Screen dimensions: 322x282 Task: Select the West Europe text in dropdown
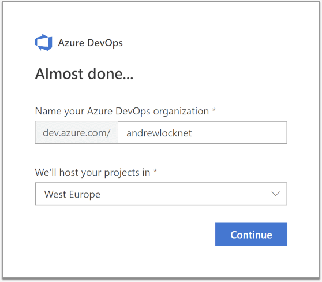72,194
